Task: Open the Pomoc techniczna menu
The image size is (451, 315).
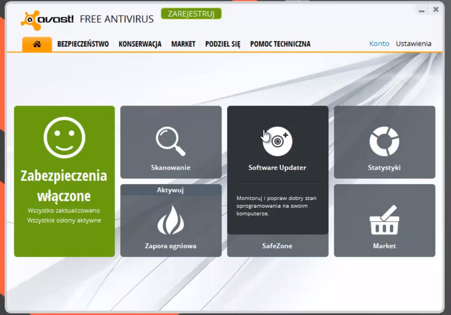Action: click(280, 44)
